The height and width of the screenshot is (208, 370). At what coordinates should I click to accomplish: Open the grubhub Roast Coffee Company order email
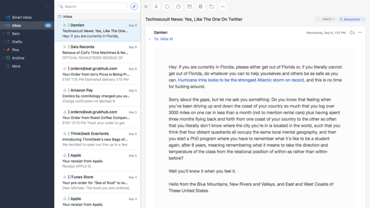coord(97,117)
